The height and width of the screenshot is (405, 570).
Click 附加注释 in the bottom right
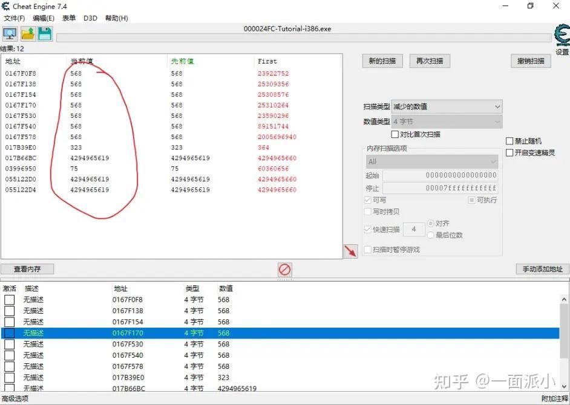[x=555, y=398]
